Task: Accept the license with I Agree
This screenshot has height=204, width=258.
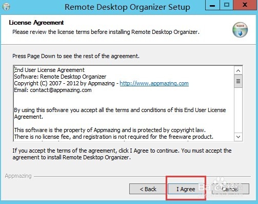Action: tap(186, 189)
